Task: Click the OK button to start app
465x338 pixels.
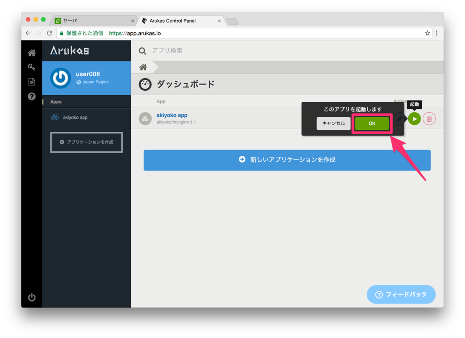Action: [372, 123]
